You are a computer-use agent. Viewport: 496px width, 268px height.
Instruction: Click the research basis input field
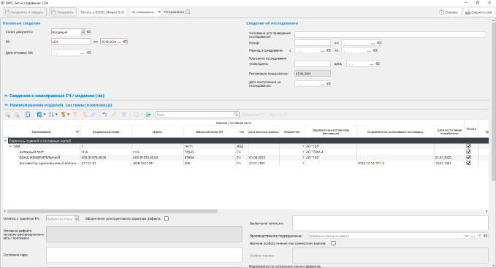390,34
